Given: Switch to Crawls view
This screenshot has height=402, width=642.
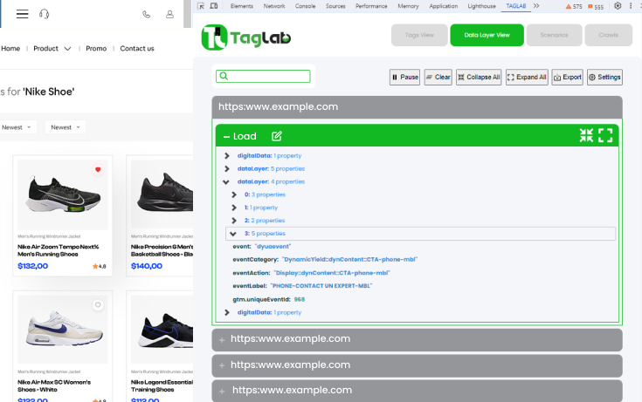Looking at the screenshot, I should (x=609, y=35).
